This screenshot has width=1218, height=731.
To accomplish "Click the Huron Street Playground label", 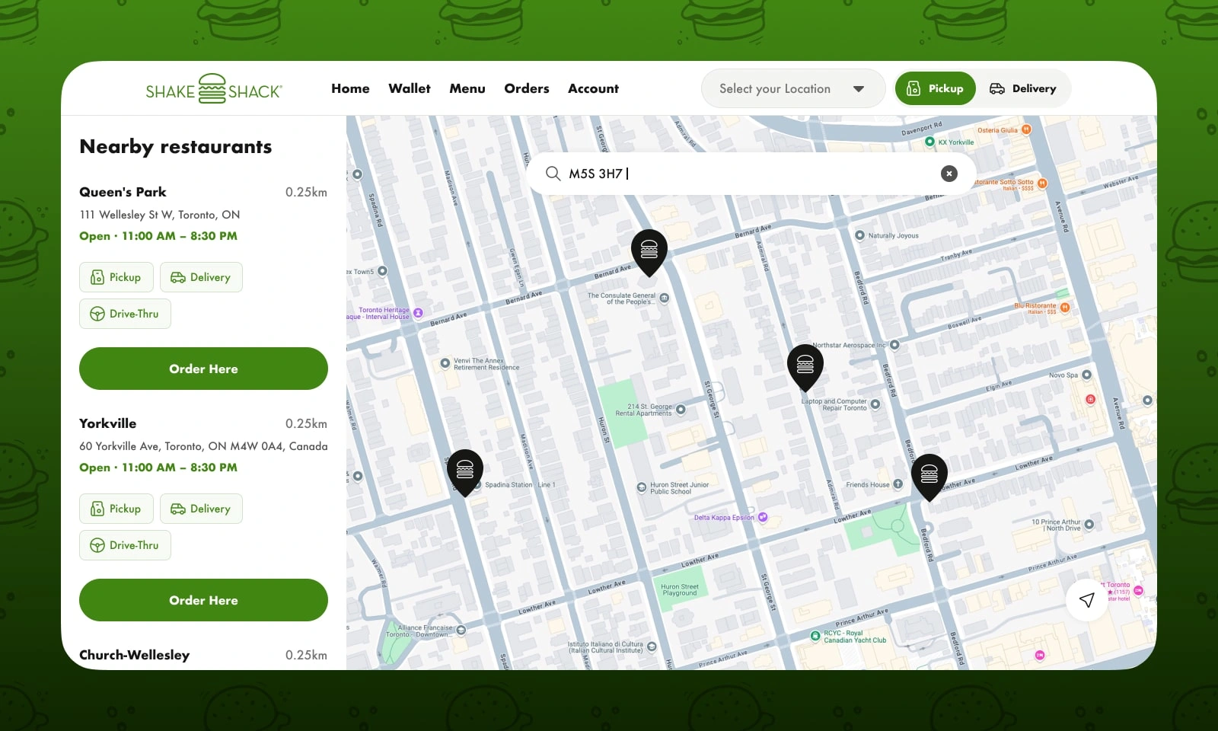I will (680, 590).
